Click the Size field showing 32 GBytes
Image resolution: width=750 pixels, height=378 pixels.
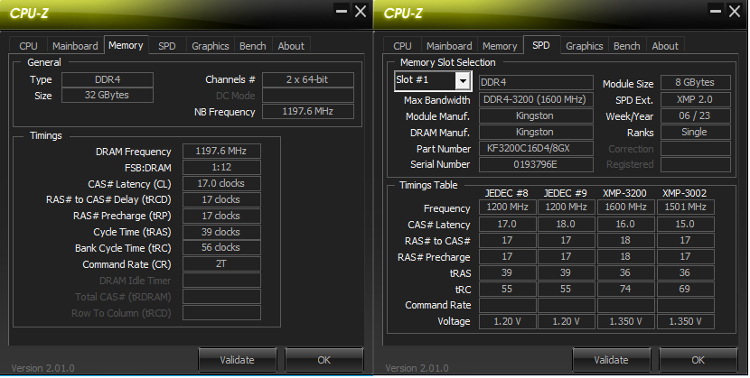tap(108, 95)
